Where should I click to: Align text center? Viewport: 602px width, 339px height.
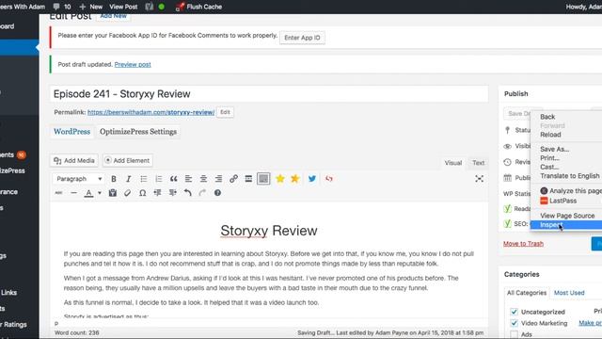tap(203, 179)
